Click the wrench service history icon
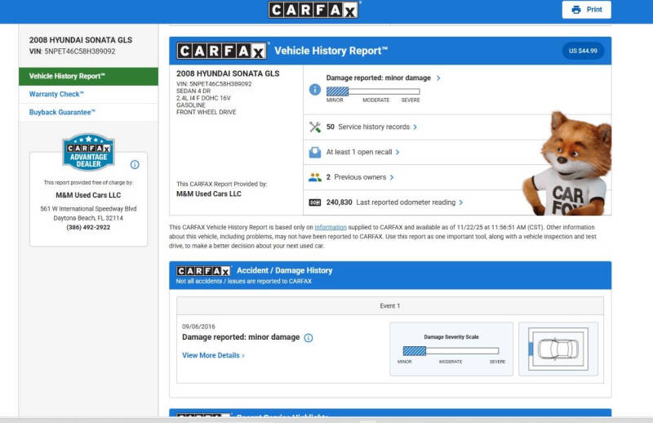Image resolution: width=653 pixels, height=423 pixels. click(x=315, y=127)
